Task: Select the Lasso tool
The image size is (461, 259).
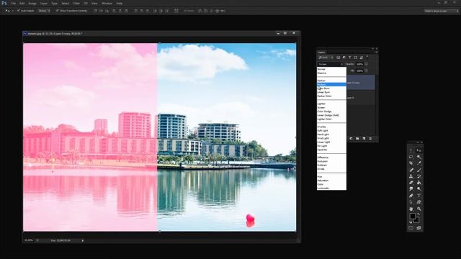Action: (x=411, y=157)
